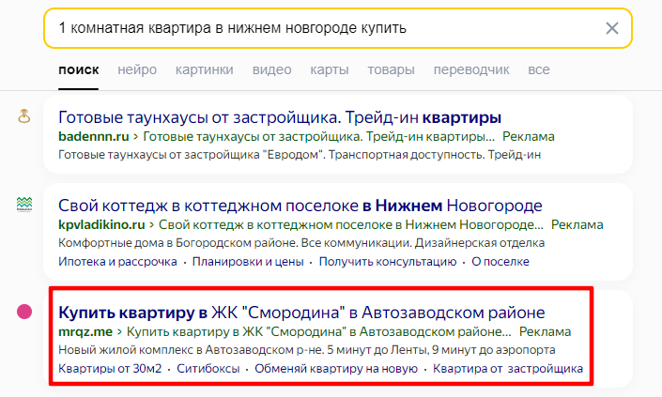
Task: Open the 'Свой коттедж в коттеджном поселке' result title
Action: point(300,206)
